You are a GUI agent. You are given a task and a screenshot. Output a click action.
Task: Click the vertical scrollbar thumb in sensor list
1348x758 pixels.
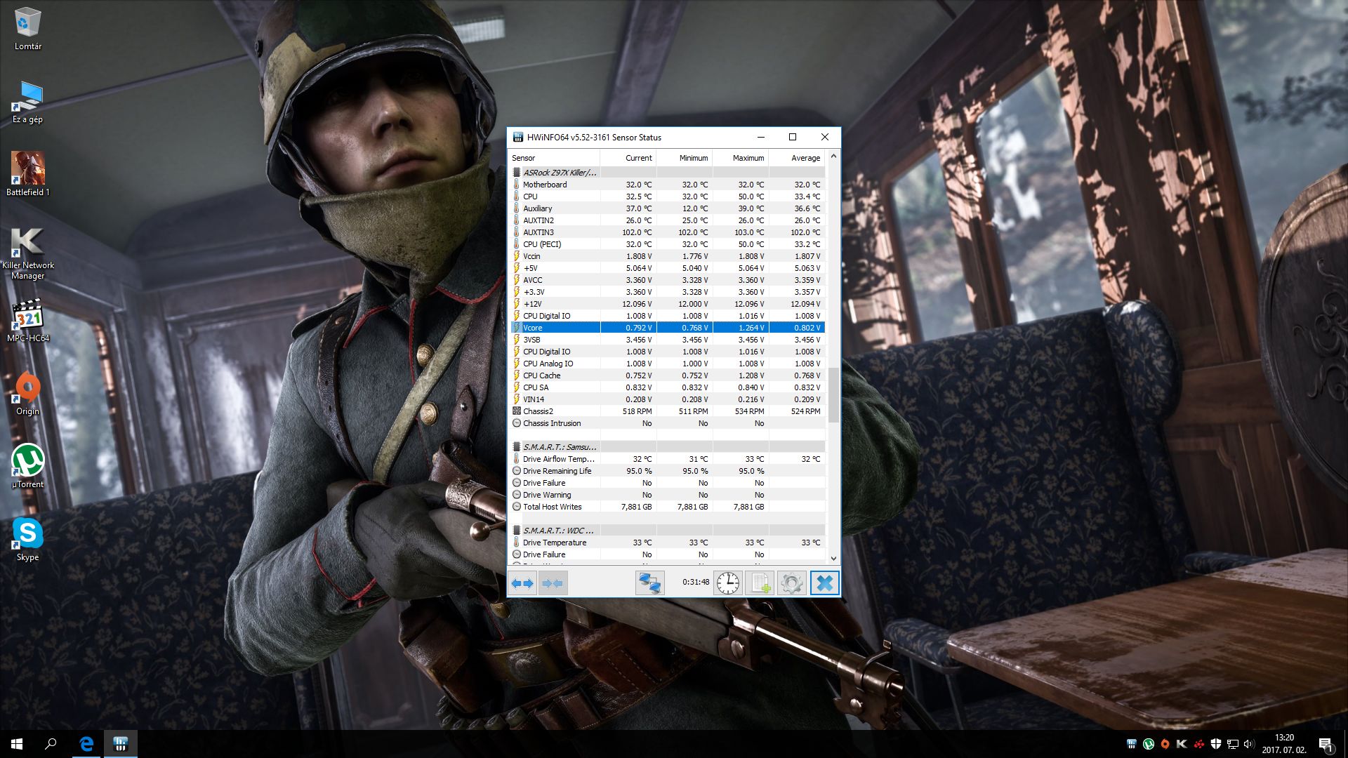pyautogui.click(x=833, y=395)
